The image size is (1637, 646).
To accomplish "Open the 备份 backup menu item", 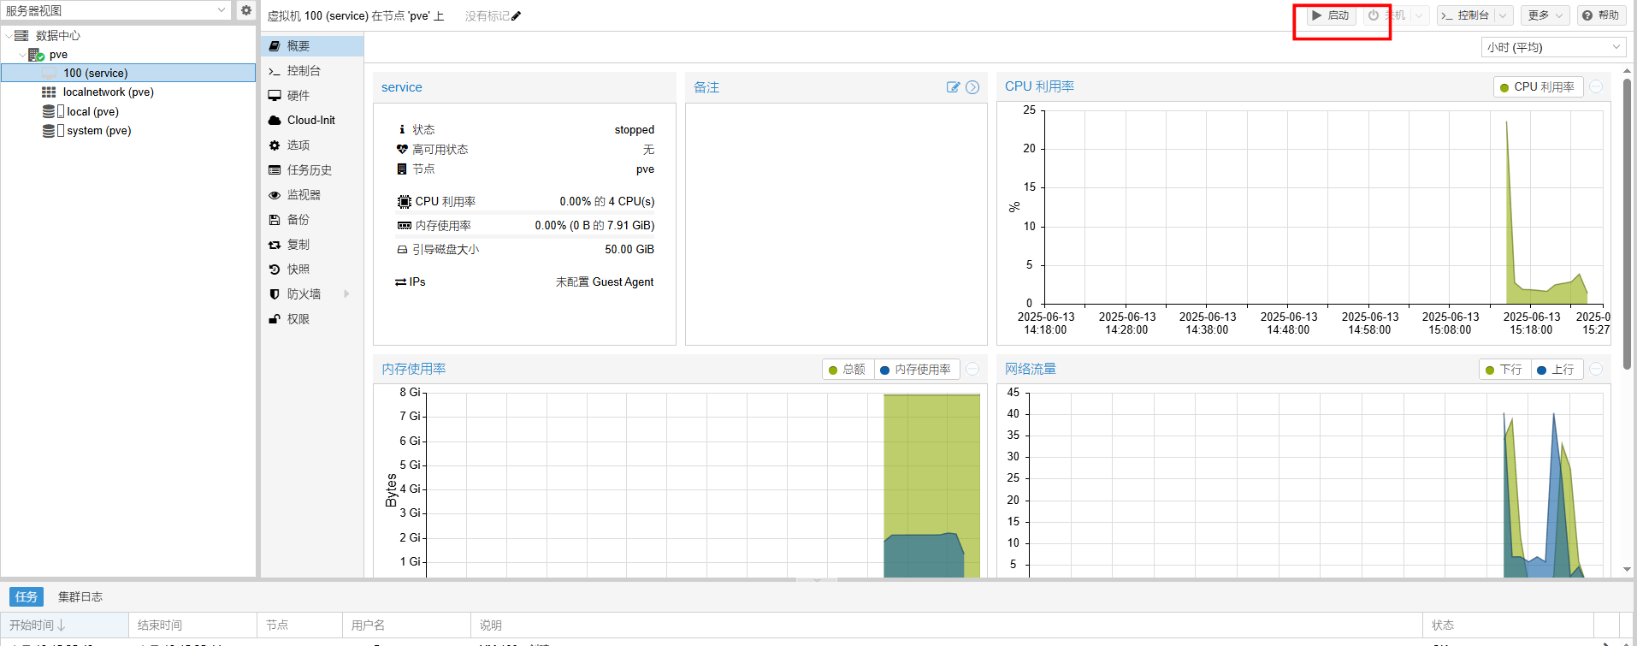I will 312,220.
